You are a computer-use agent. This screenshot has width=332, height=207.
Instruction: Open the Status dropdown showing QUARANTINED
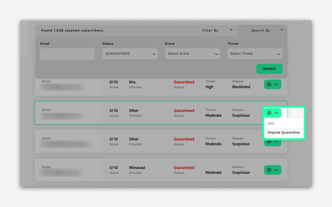[130, 54]
